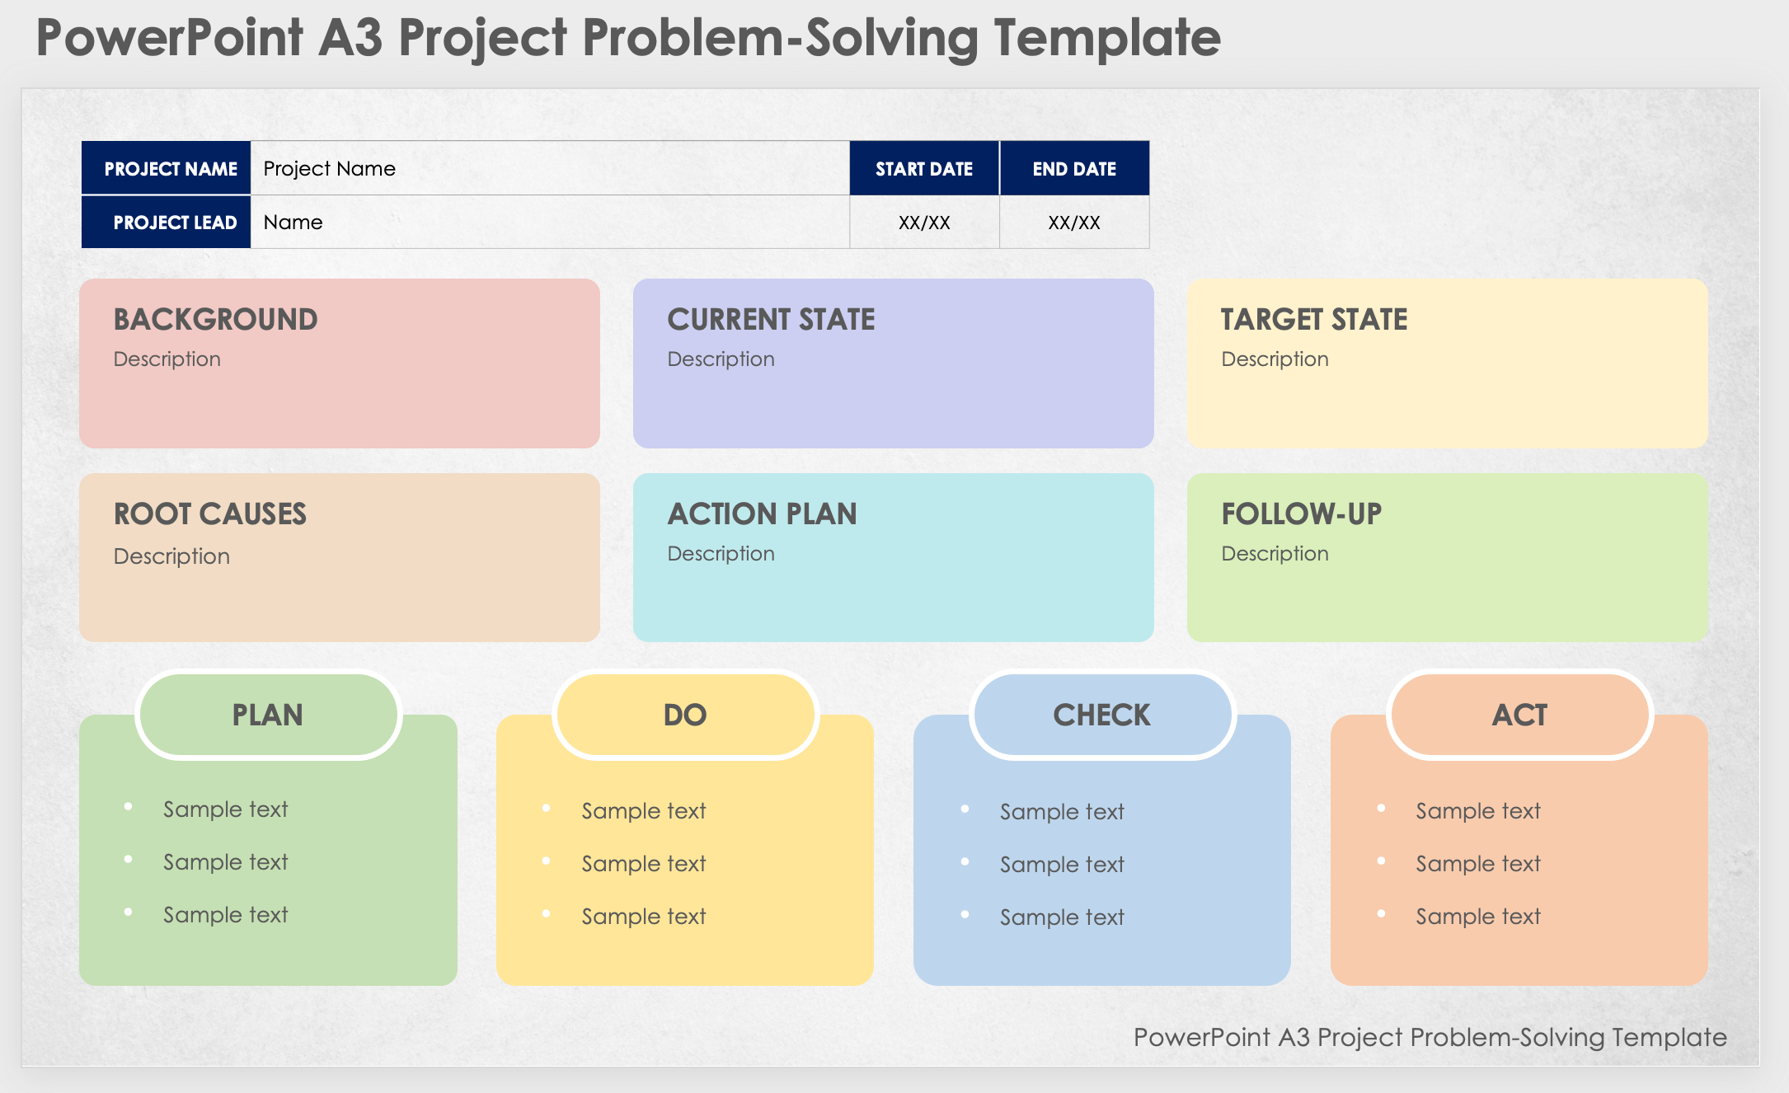Select the START DATE header cell
Screen dimensions: 1789x1093
(924, 169)
